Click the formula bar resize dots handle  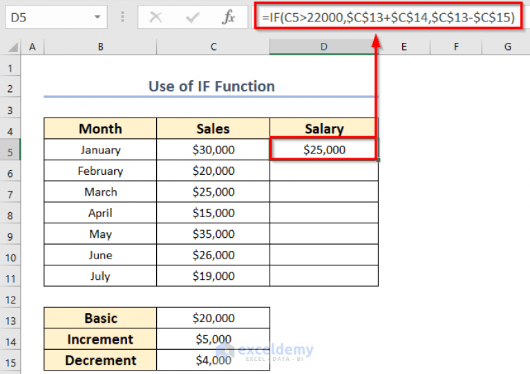[122, 17]
